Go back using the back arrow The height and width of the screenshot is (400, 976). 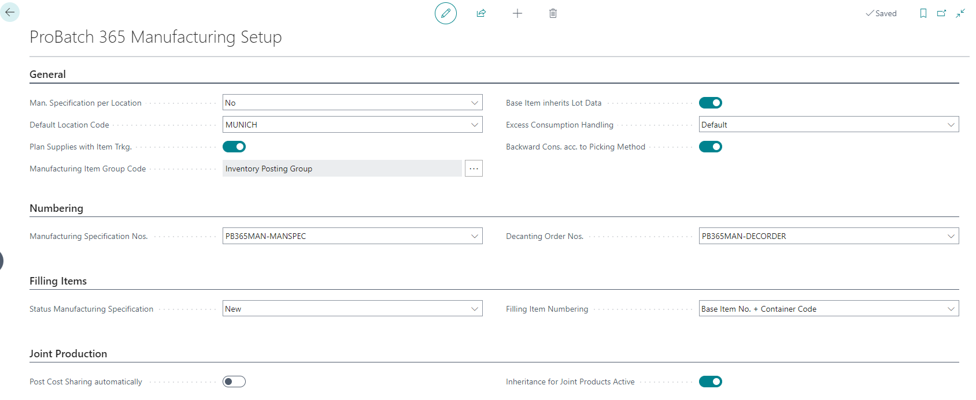pos(10,12)
